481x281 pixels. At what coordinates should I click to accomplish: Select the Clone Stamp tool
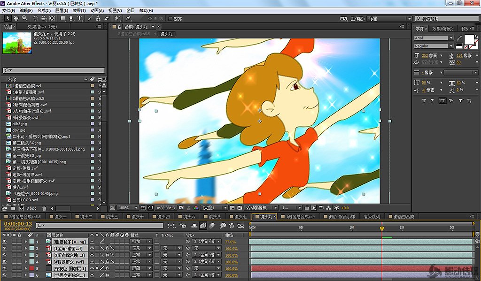[97, 18]
